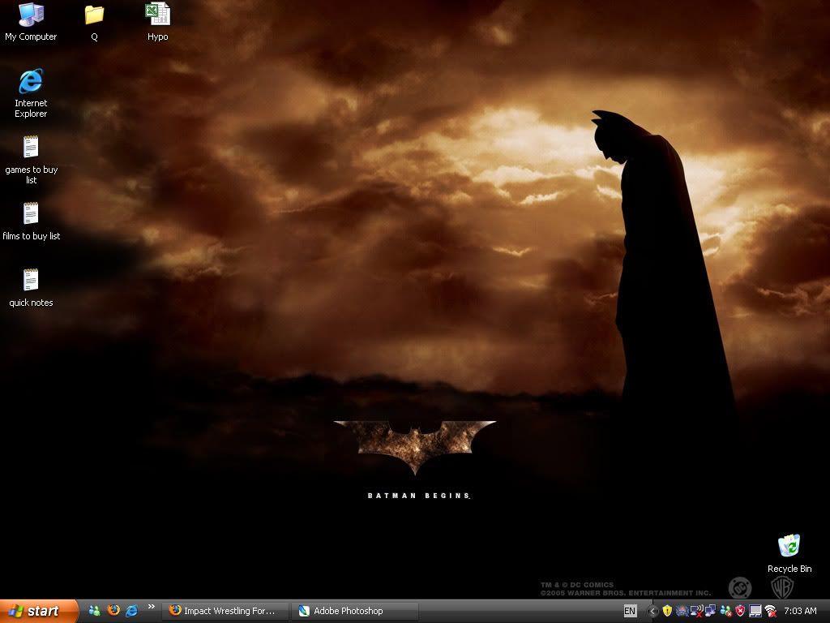The image size is (830, 623).
Task: Launch MSN Messenger from Quick Launch
Action: pyautogui.click(x=94, y=611)
